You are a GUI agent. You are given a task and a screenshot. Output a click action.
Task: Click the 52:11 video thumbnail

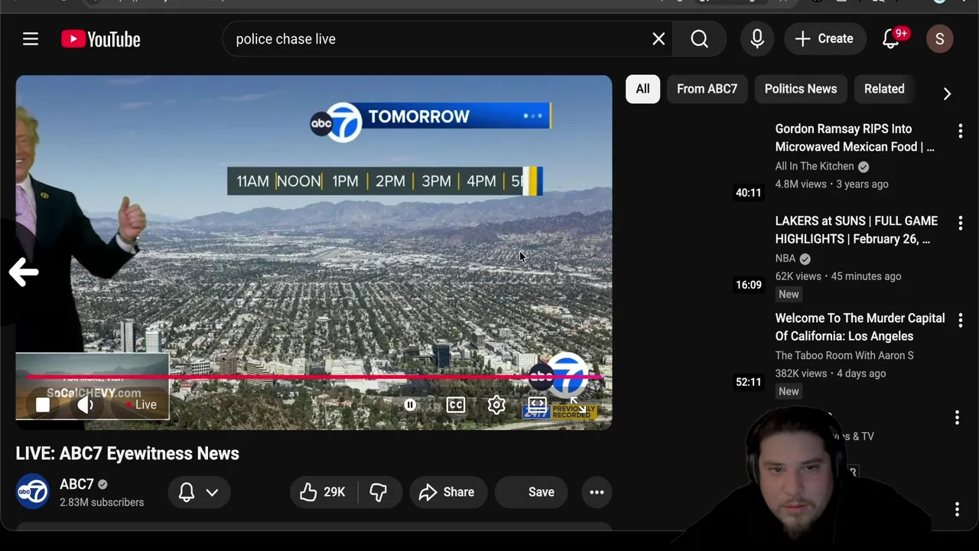[697, 350]
